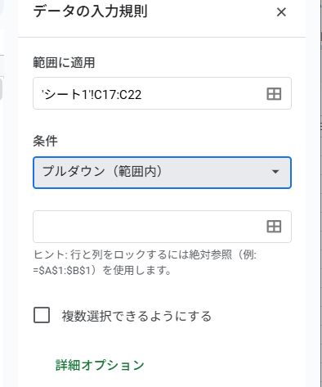Click the プルダウン text inside condition selector
Screen dimensions: 322x387
[74, 171]
